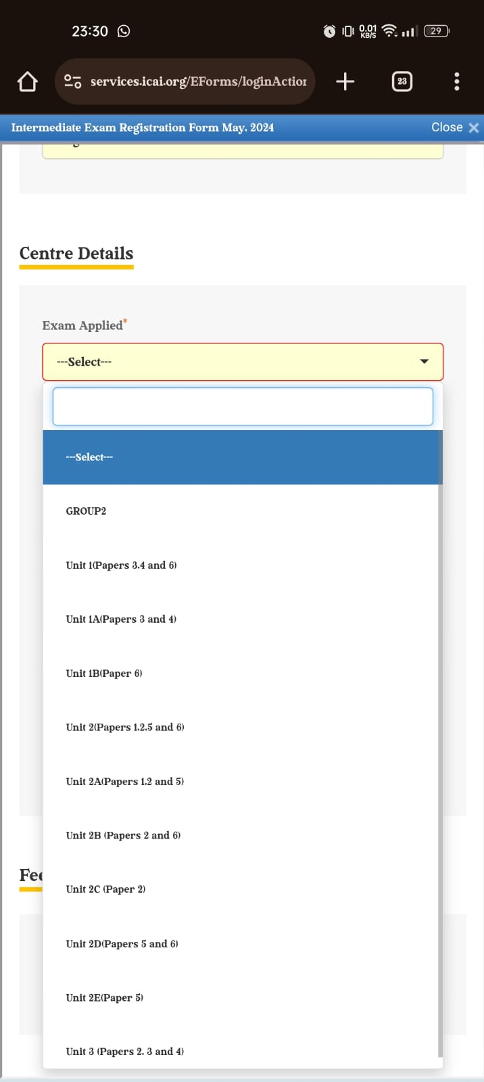Select Unit 1(Papers 3,4 and 6)
This screenshot has width=484, height=1082.
click(x=241, y=565)
